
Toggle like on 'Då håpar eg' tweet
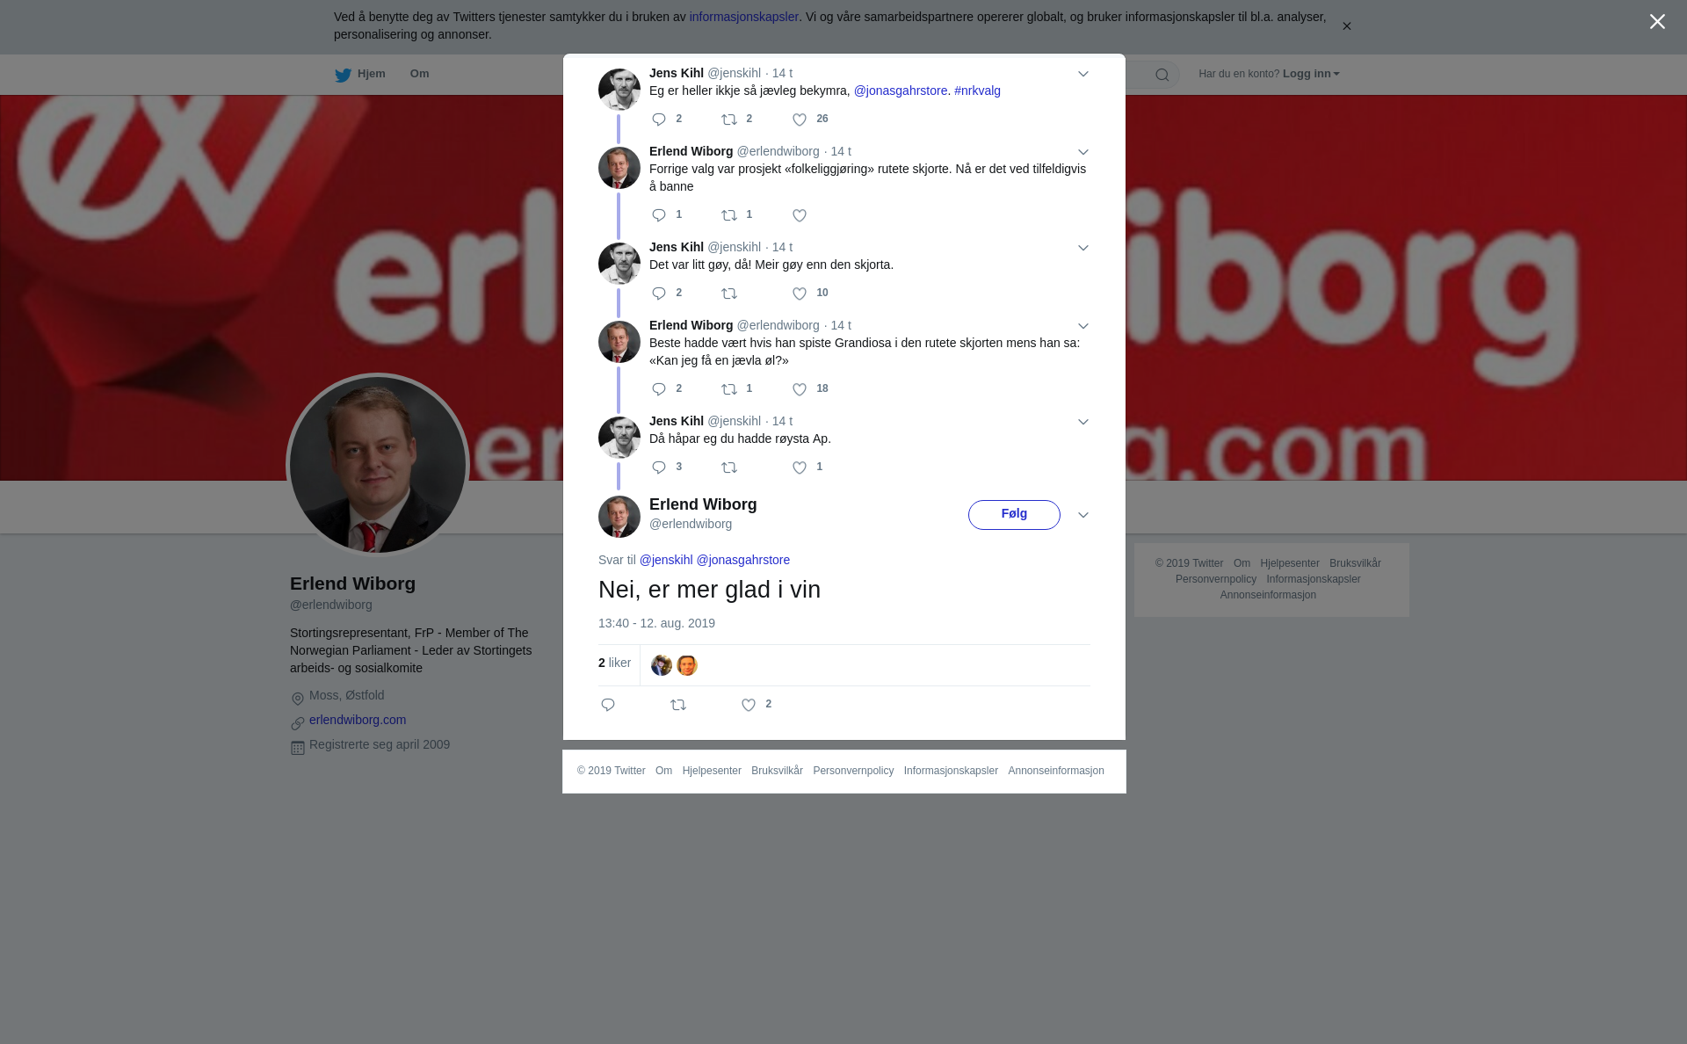[x=800, y=468]
